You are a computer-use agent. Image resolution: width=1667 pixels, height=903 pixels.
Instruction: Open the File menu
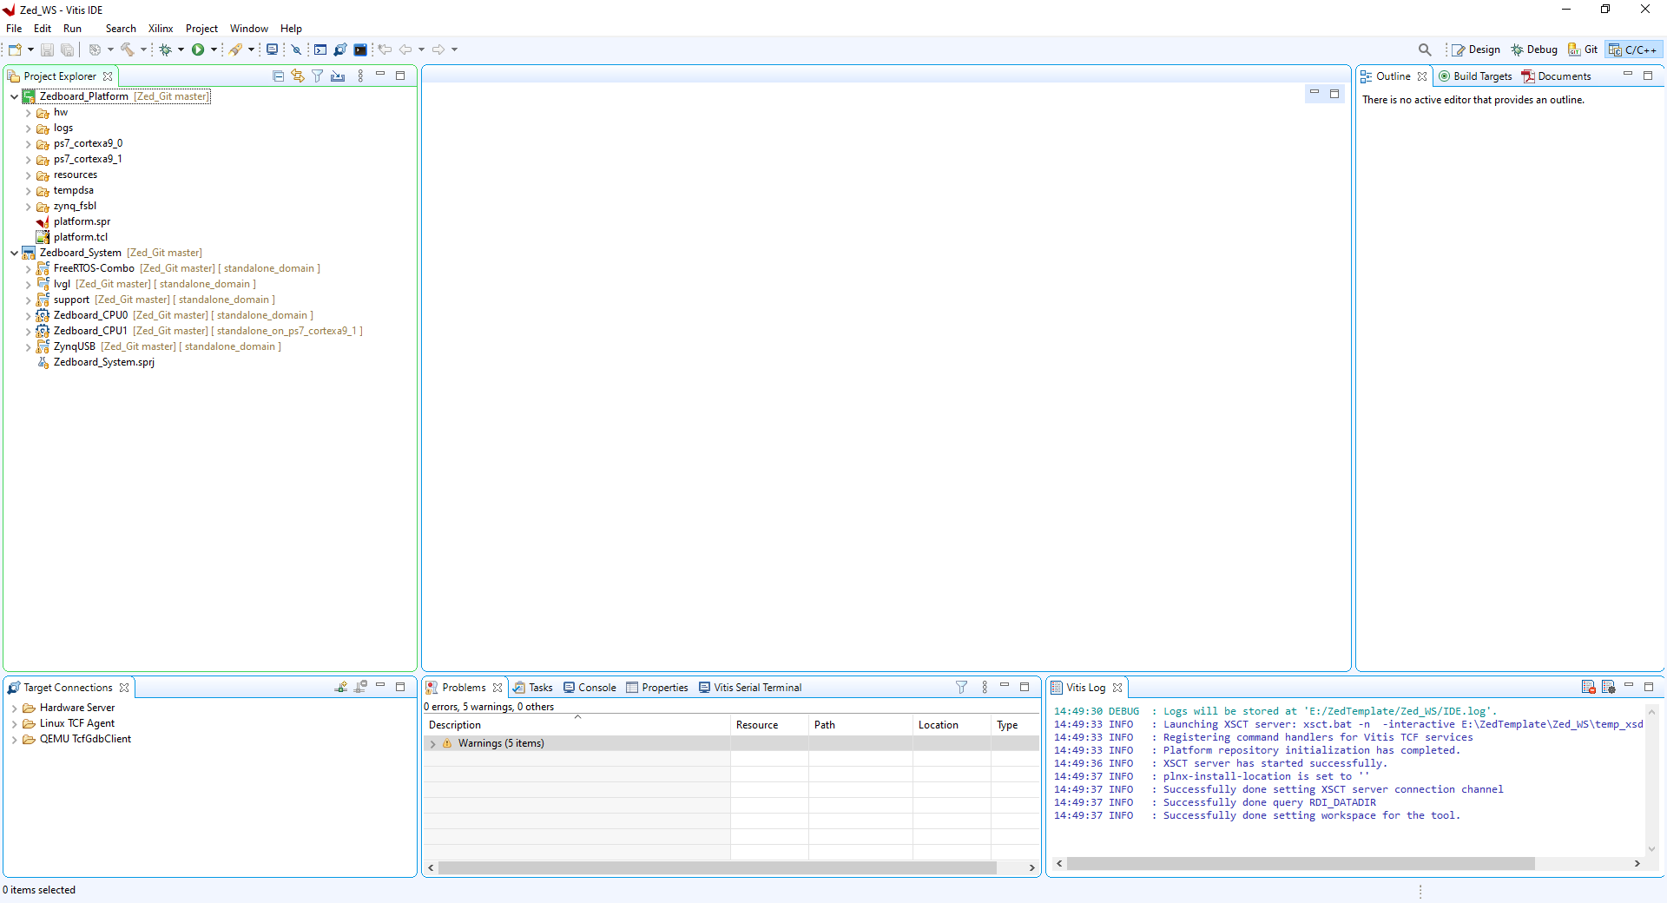pyautogui.click(x=14, y=29)
